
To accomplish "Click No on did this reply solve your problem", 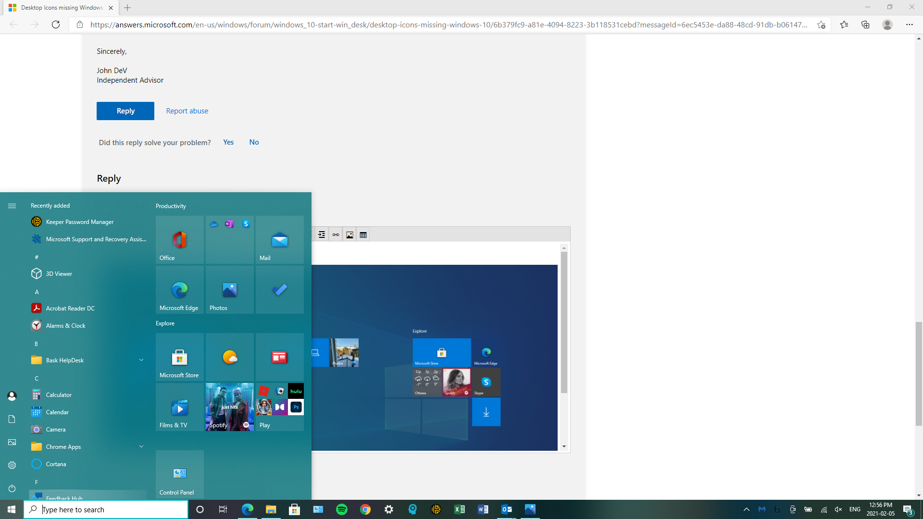I will tap(253, 142).
